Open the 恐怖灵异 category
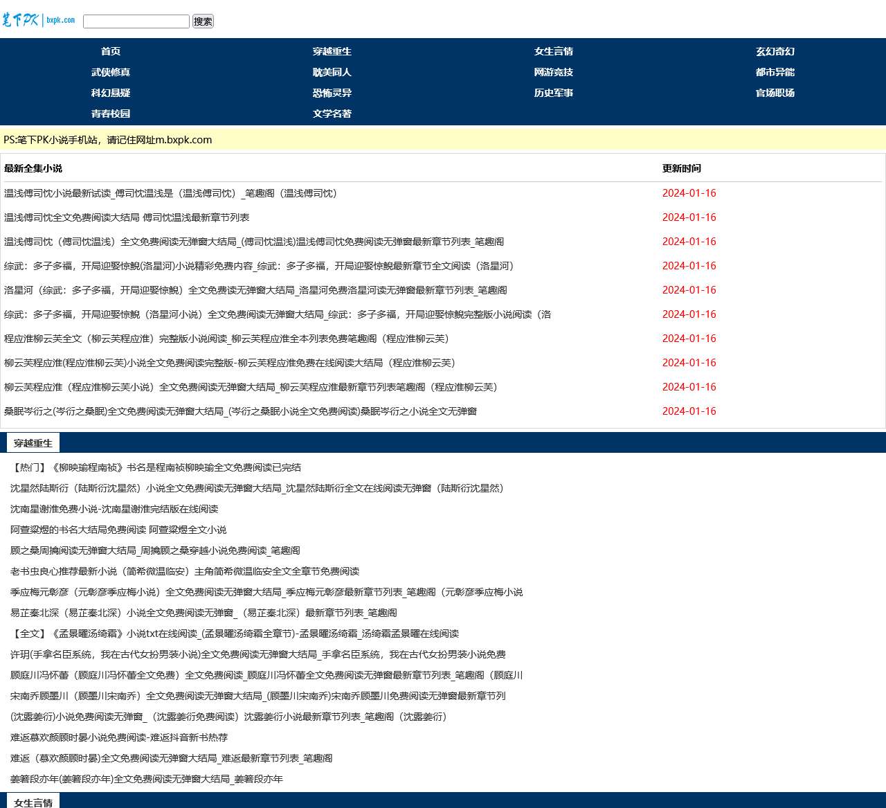This screenshot has width=886, height=808. 332,93
